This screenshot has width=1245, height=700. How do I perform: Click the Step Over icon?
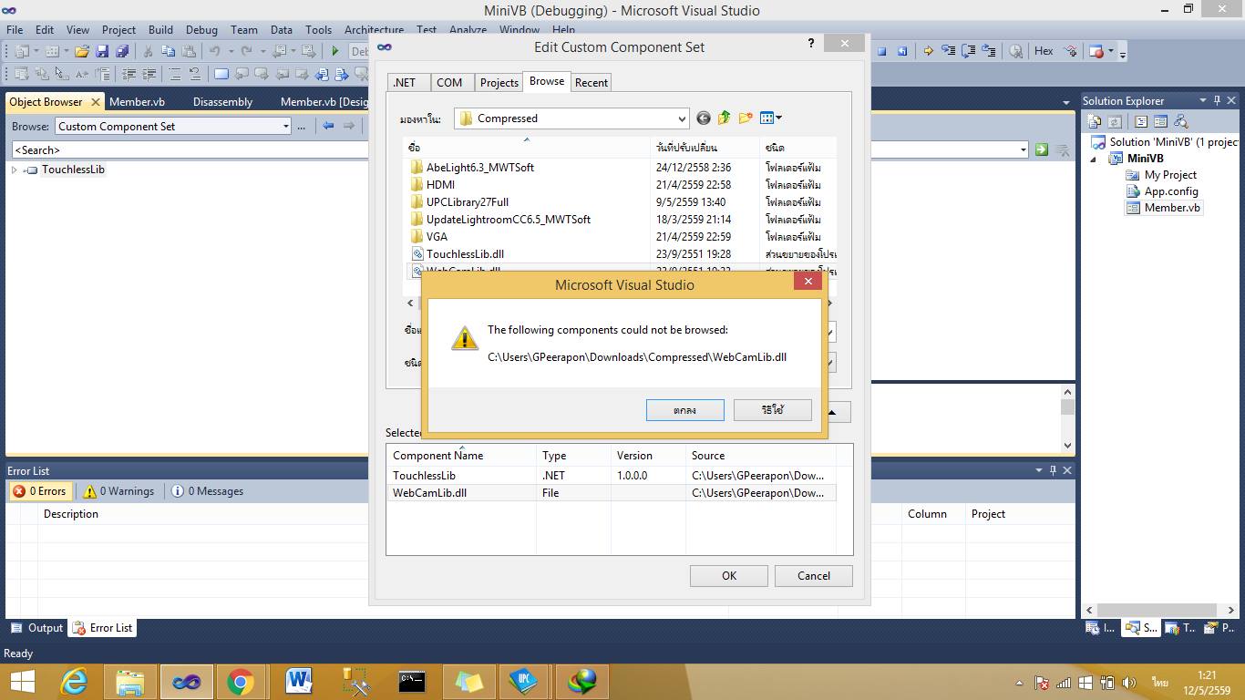[969, 51]
